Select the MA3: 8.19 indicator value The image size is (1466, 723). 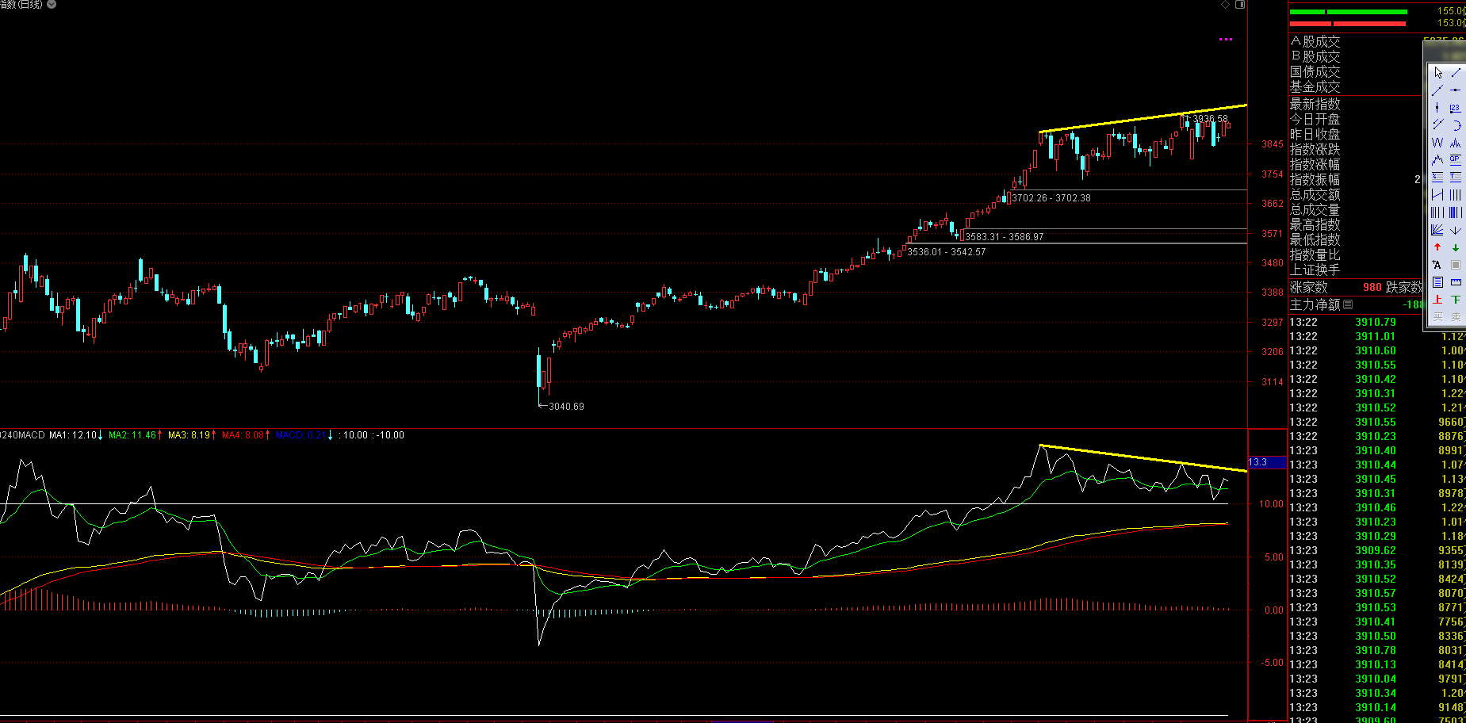coord(192,435)
